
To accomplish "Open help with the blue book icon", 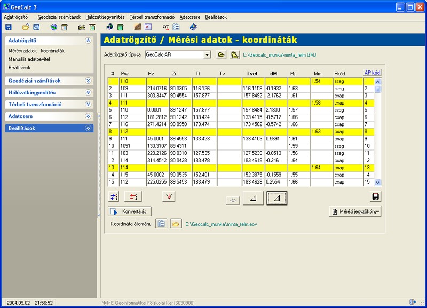I will pos(193,27).
